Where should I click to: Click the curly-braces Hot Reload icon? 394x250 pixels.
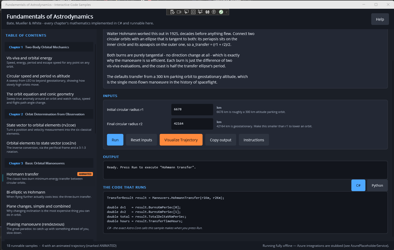[x=207, y=12]
